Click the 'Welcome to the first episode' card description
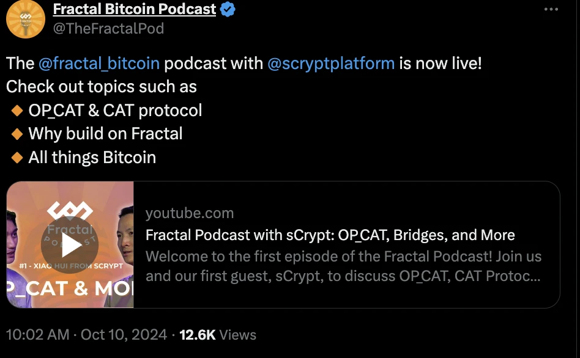 pos(343,266)
